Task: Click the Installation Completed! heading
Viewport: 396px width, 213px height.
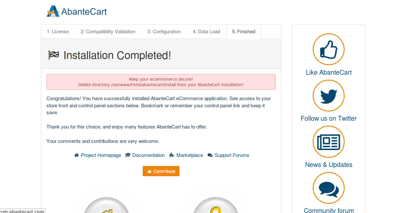Action: [117, 55]
